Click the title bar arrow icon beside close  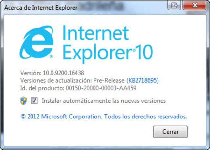pos(174,5)
